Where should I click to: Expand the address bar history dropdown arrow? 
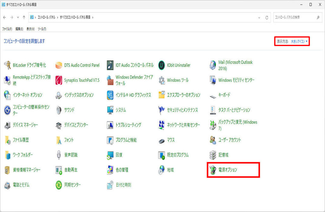259,17
